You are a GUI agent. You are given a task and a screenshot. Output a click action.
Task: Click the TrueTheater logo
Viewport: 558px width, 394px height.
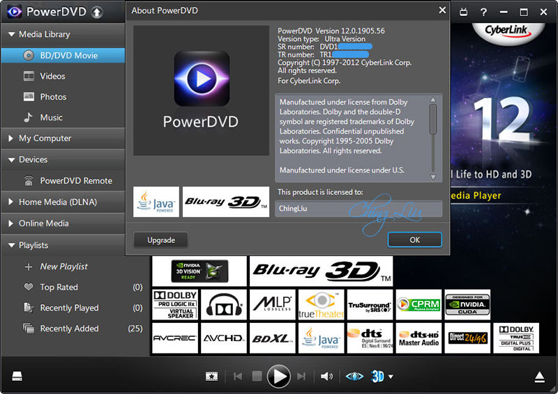(x=322, y=305)
